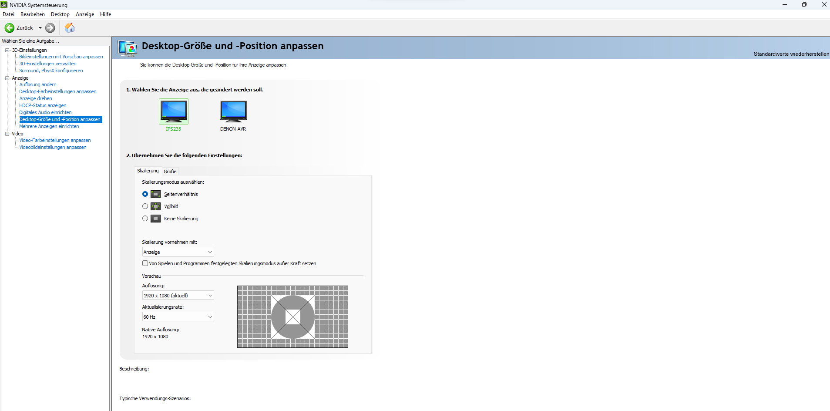830x411 pixels.
Task: Click the Vollbild scaling mode icon
Action: point(156,206)
